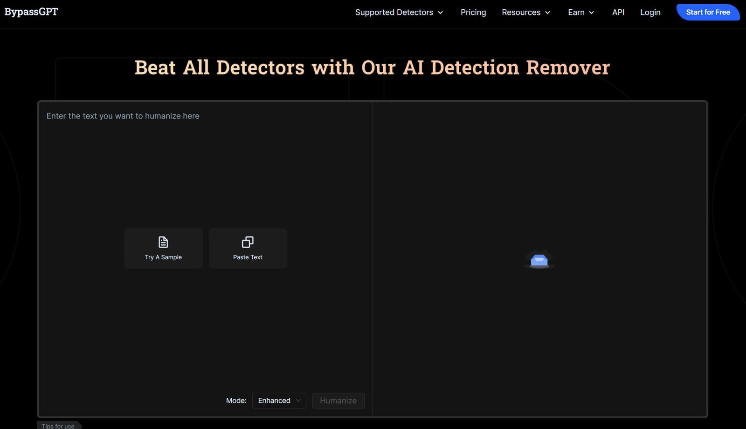Expand the Supported Detectors menu
The height and width of the screenshot is (429, 746).
(x=399, y=12)
